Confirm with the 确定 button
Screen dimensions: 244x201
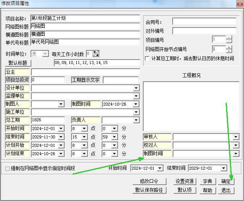[x=226, y=181]
